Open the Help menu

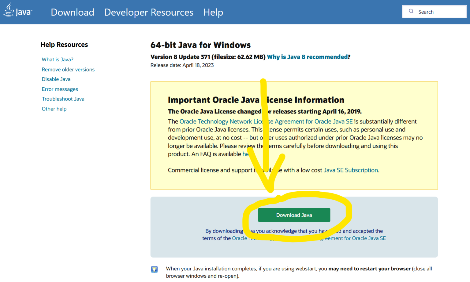[x=213, y=12]
